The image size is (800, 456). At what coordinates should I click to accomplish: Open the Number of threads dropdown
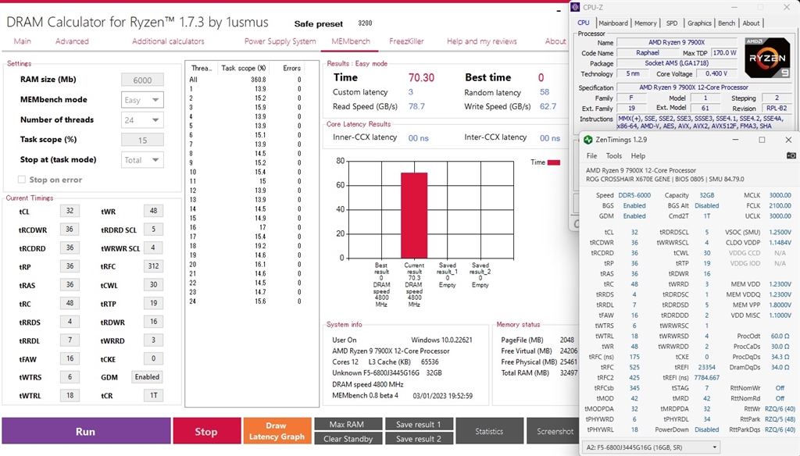[x=142, y=120]
